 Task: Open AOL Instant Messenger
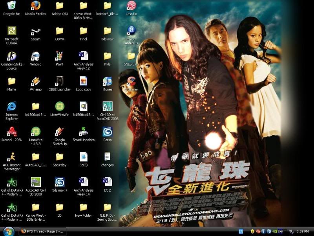tap(11, 157)
